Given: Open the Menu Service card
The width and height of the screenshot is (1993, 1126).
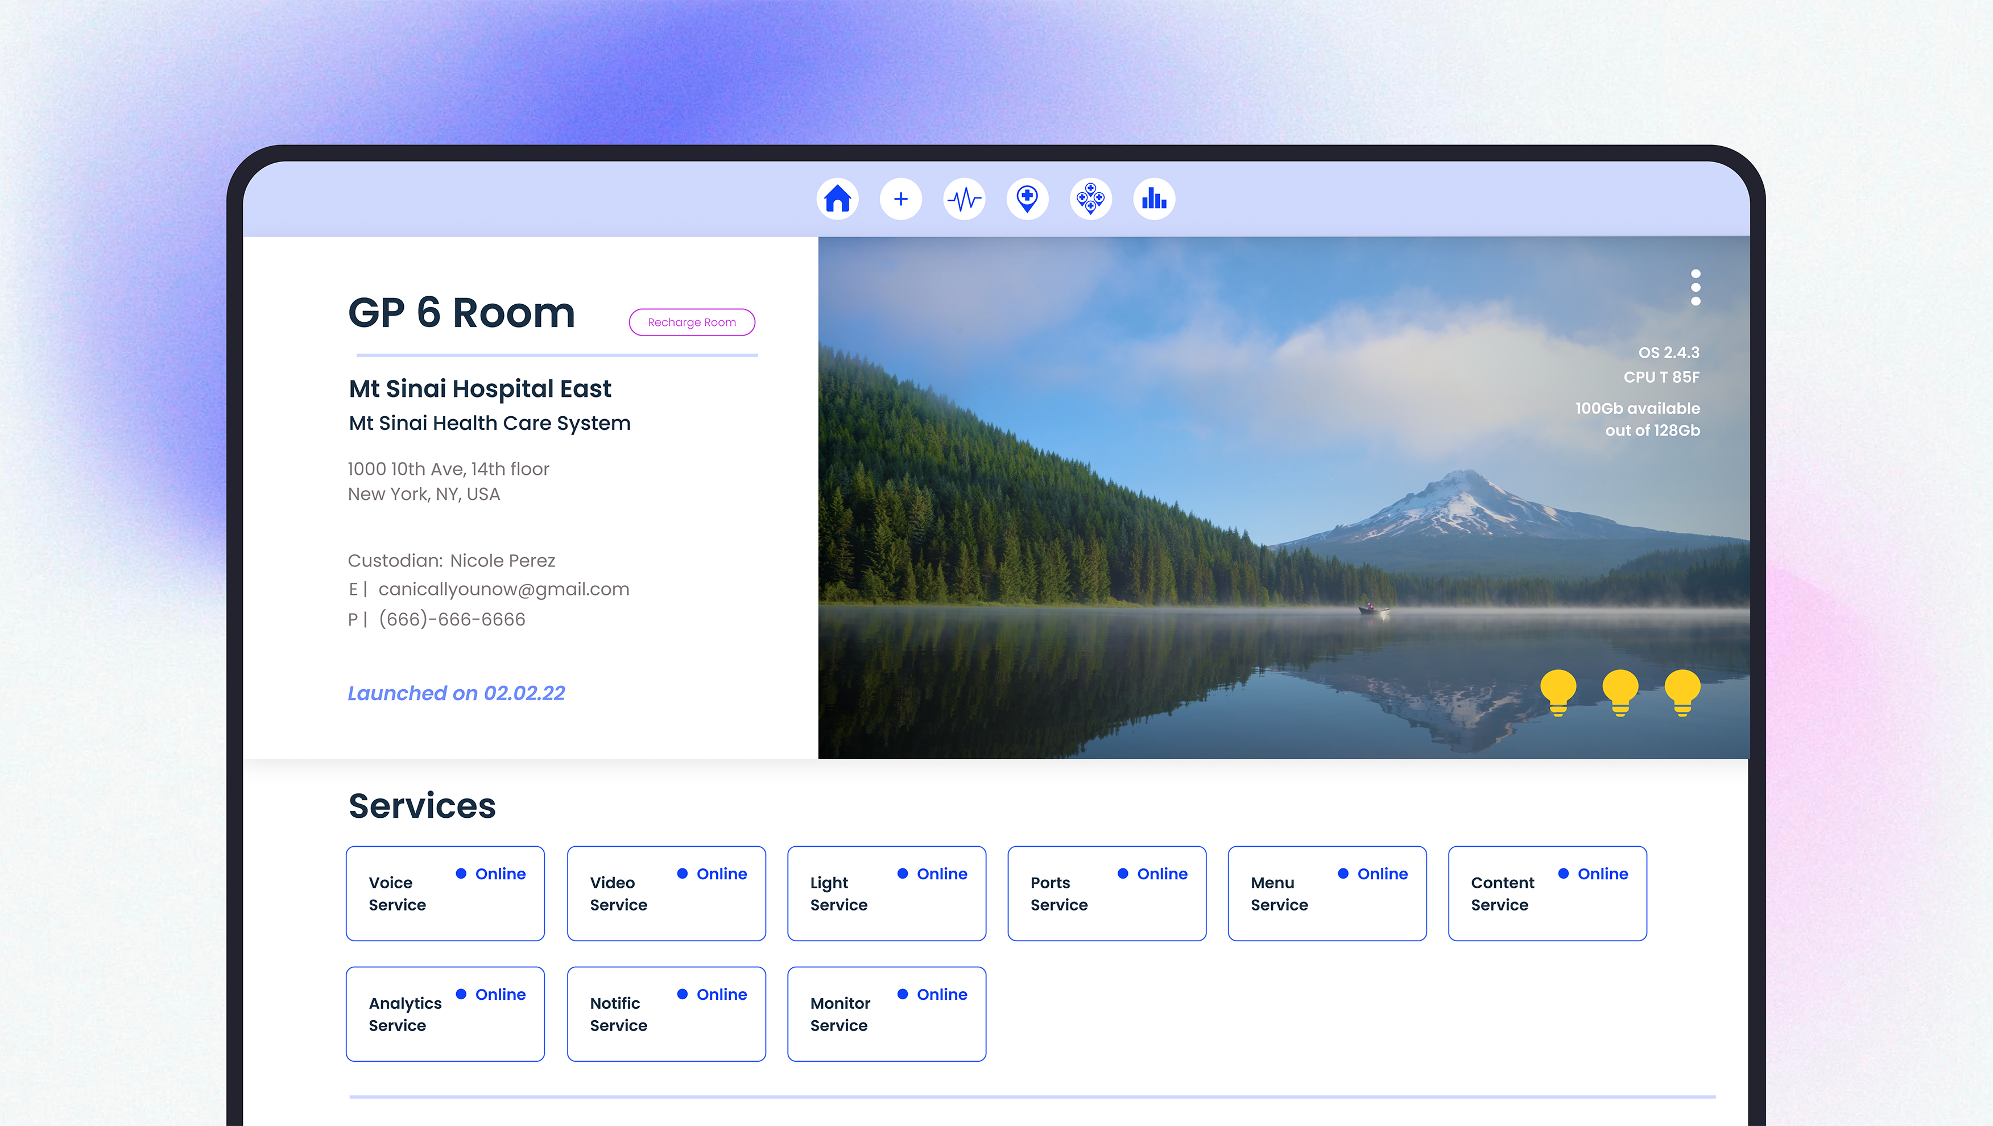Looking at the screenshot, I should pyautogui.click(x=1327, y=893).
